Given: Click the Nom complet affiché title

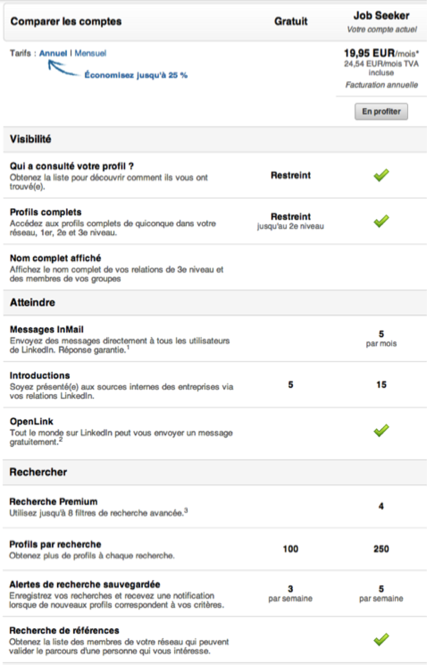Looking at the screenshot, I should click(55, 258).
